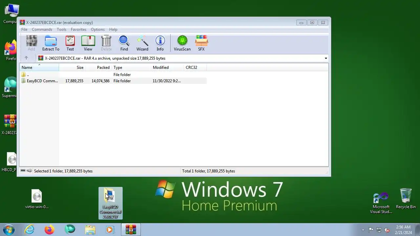The height and width of the screenshot is (236, 420).
Task: Select EasyBCD Commercial 2.4.0.237 desktop folder
Action: tap(111, 203)
